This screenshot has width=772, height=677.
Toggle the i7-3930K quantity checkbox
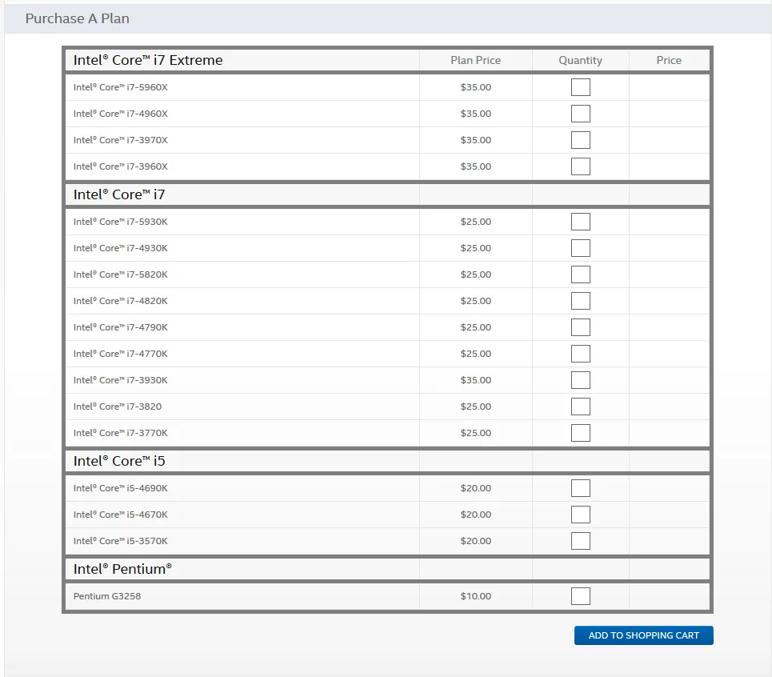tap(581, 380)
